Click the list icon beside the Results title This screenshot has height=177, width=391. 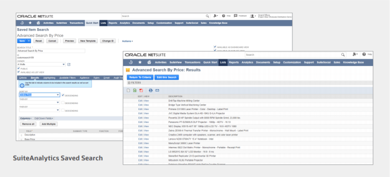(128, 70)
